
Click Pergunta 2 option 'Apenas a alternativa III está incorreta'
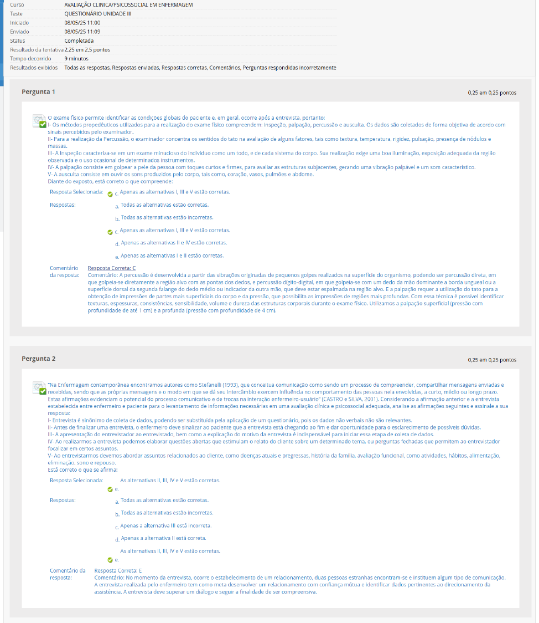[x=165, y=525]
